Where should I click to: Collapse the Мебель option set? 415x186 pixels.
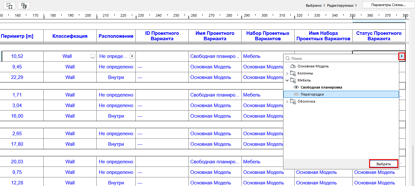287,81
